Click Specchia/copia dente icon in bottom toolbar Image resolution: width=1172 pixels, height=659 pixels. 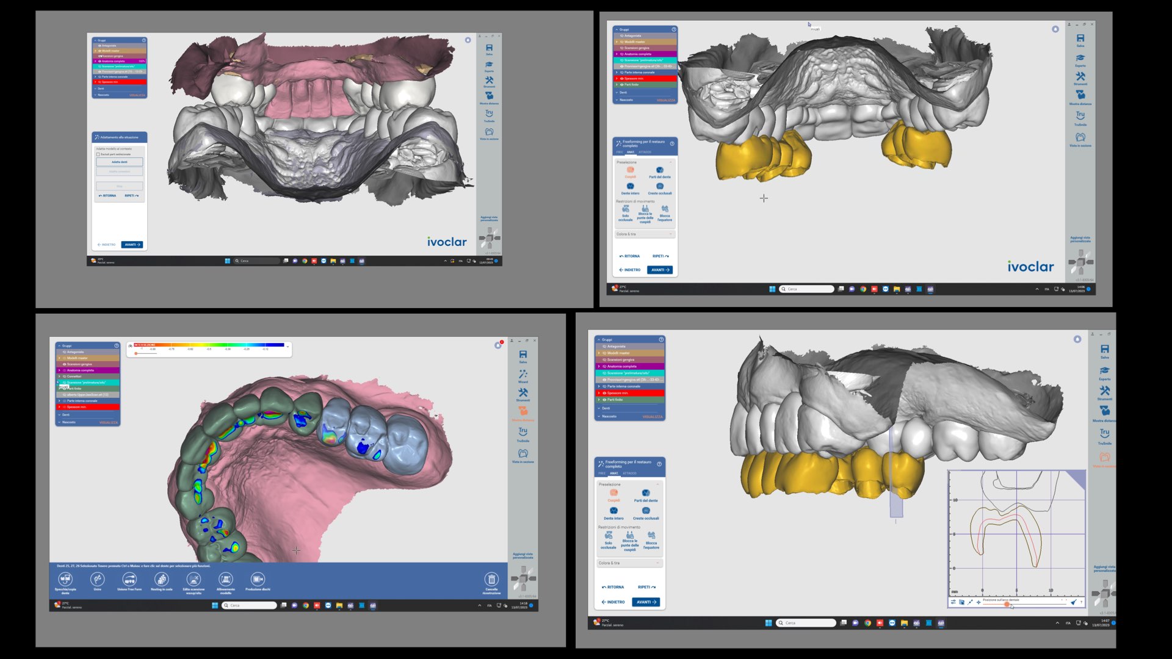coord(65,579)
